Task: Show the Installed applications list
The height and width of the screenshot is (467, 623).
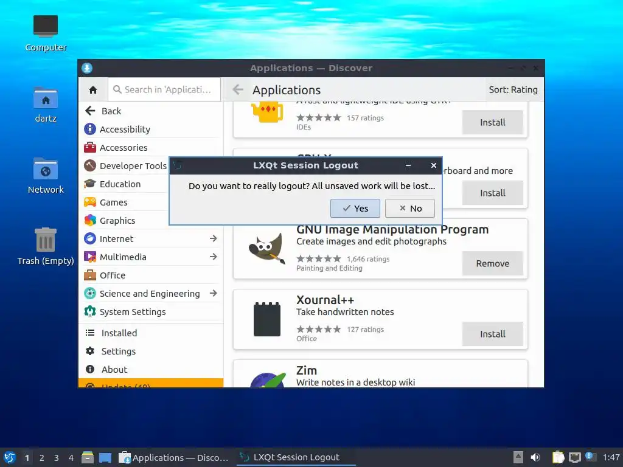Action: click(x=151, y=333)
